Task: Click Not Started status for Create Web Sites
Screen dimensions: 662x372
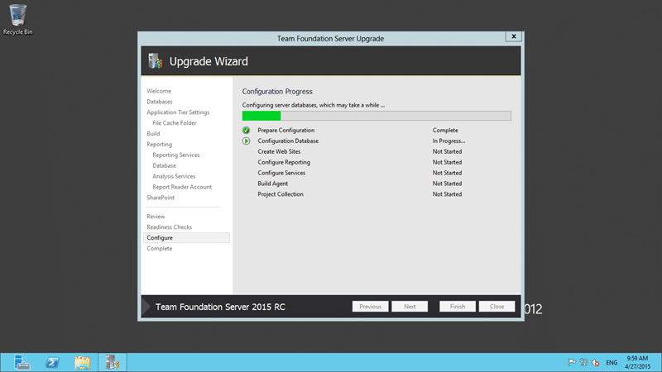Action: click(x=447, y=151)
